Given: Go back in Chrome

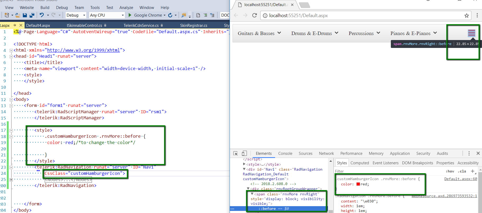Looking at the screenshot, I should [236, 15].
